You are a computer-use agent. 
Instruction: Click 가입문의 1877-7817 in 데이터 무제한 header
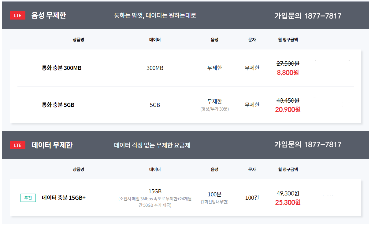click(x=308, y=144)
